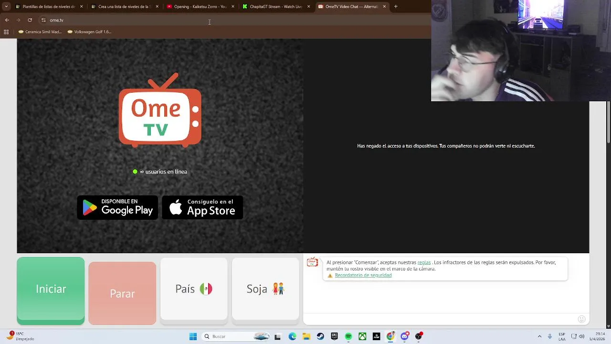The width and height of the screenshot is (611, 344).
Task: Open Spotify from taskbar
Action: click(x=348, y=336)
